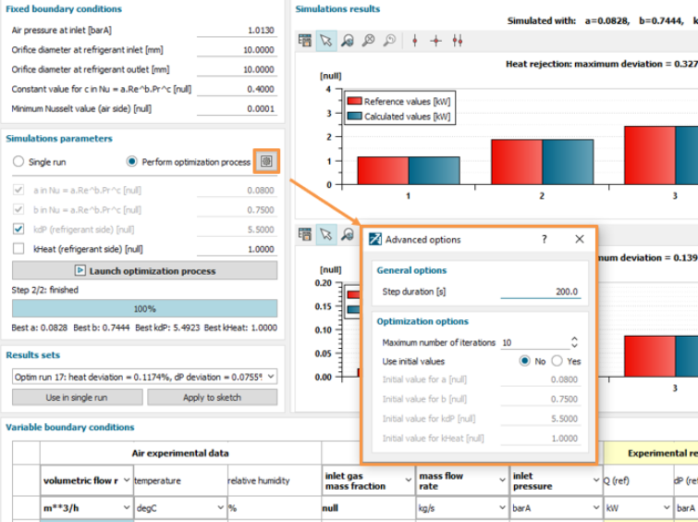Select the Single run radio button
698x522 pixels.
click(x=18, y=162)
